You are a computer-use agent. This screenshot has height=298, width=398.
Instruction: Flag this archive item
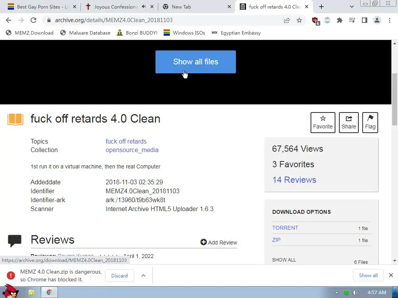click(x=370, y=123)
